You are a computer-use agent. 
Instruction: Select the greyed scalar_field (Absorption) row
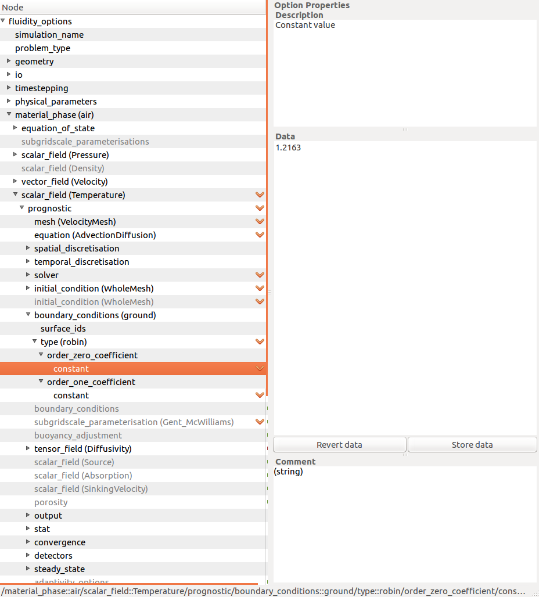[133, 476]
